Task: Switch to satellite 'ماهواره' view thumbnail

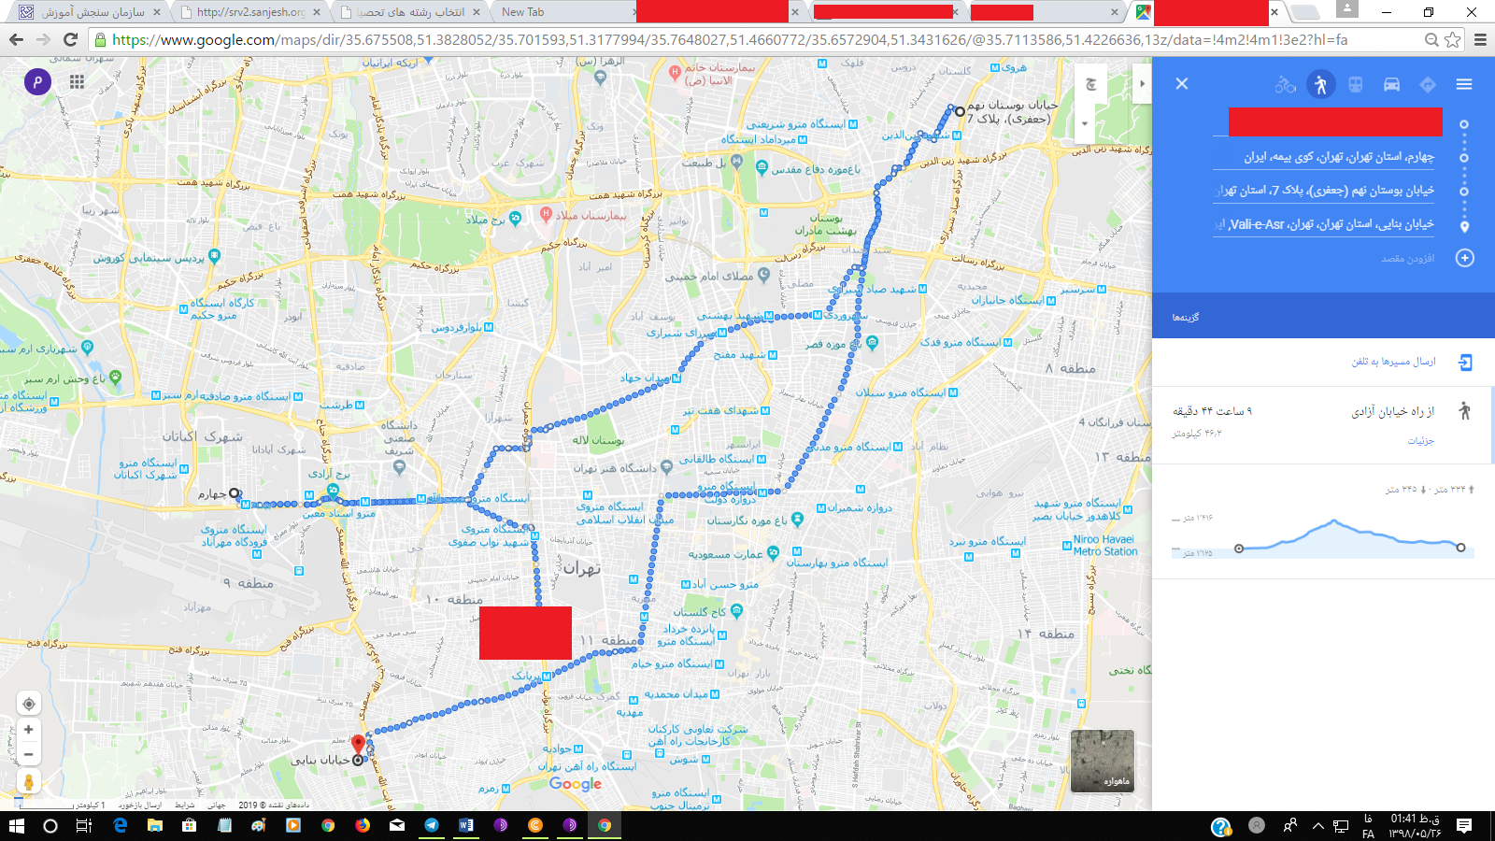Action: point(1103,761)
